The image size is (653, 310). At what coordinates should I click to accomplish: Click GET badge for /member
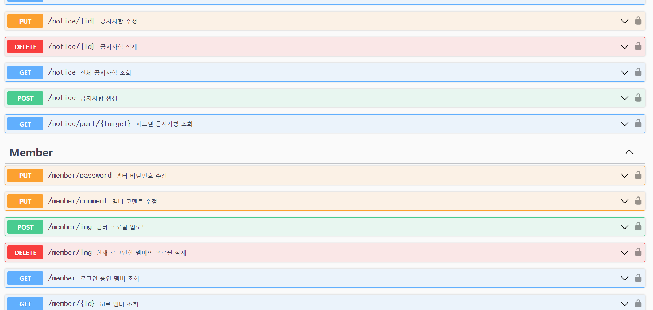pyautogui.click(x=25, y=278)
